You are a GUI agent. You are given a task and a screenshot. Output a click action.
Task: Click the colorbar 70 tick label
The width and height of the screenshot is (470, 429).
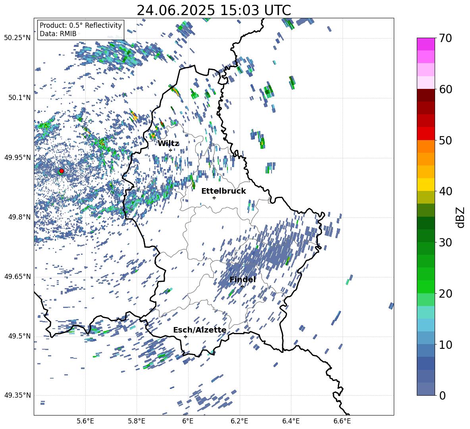pyautogui.click(x=445, y=38)
